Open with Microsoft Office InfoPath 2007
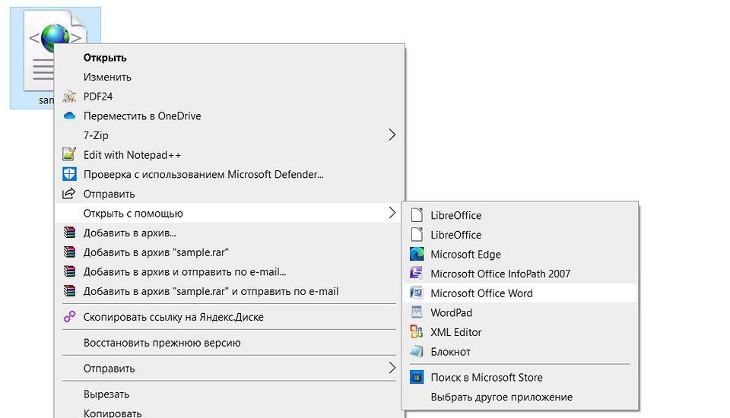Screen dimensions: 730x418 (x=519, y=274)
